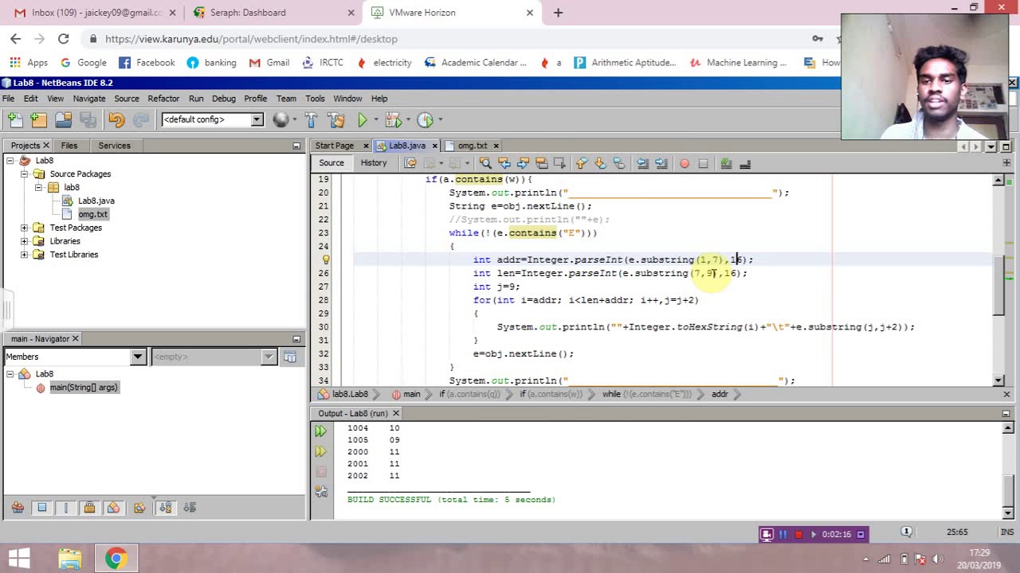Image resolution: width=1020 pixels, height=573 pixels.
Task: Switch to the History view button
Action: click(373, 163)
